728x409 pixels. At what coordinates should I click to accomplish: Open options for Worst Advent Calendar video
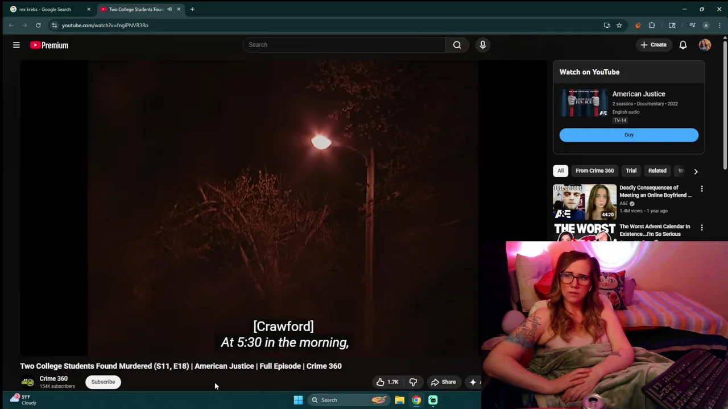701,228
